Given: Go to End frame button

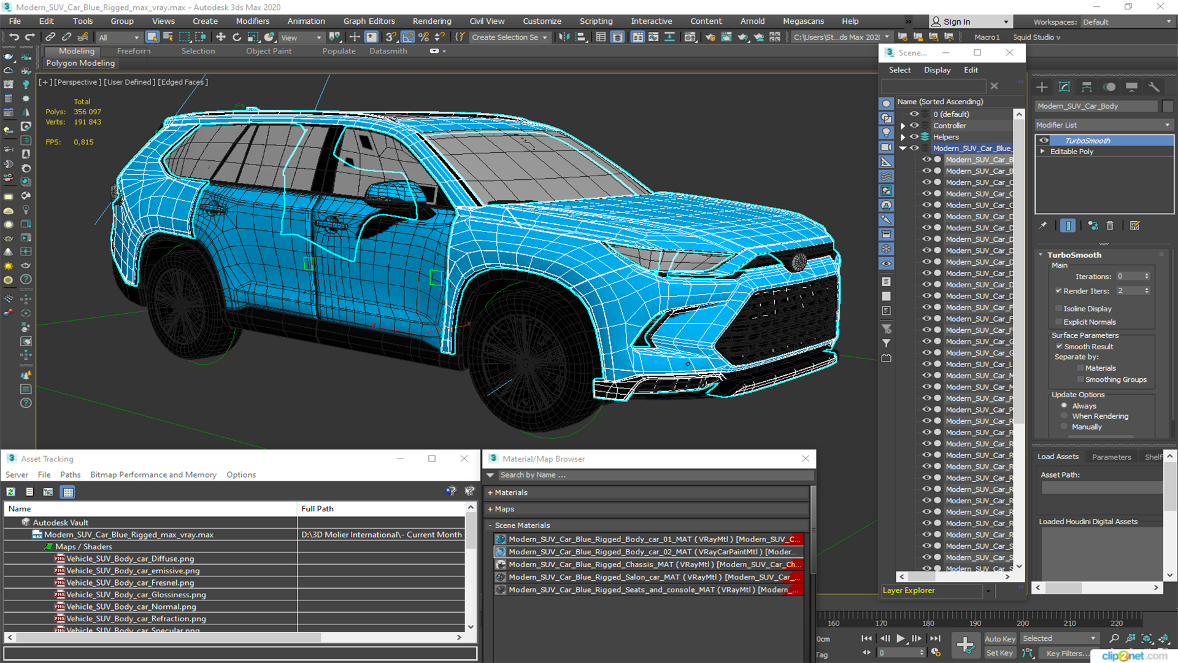Looking at the screenshot, I should click(x=935, y=638).
